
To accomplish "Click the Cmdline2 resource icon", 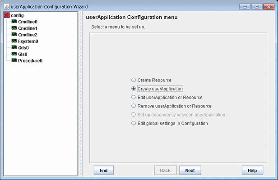I will (x=14, y=35).
